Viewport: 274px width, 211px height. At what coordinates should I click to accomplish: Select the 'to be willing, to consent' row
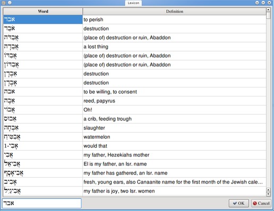click(x=134, y=92)
